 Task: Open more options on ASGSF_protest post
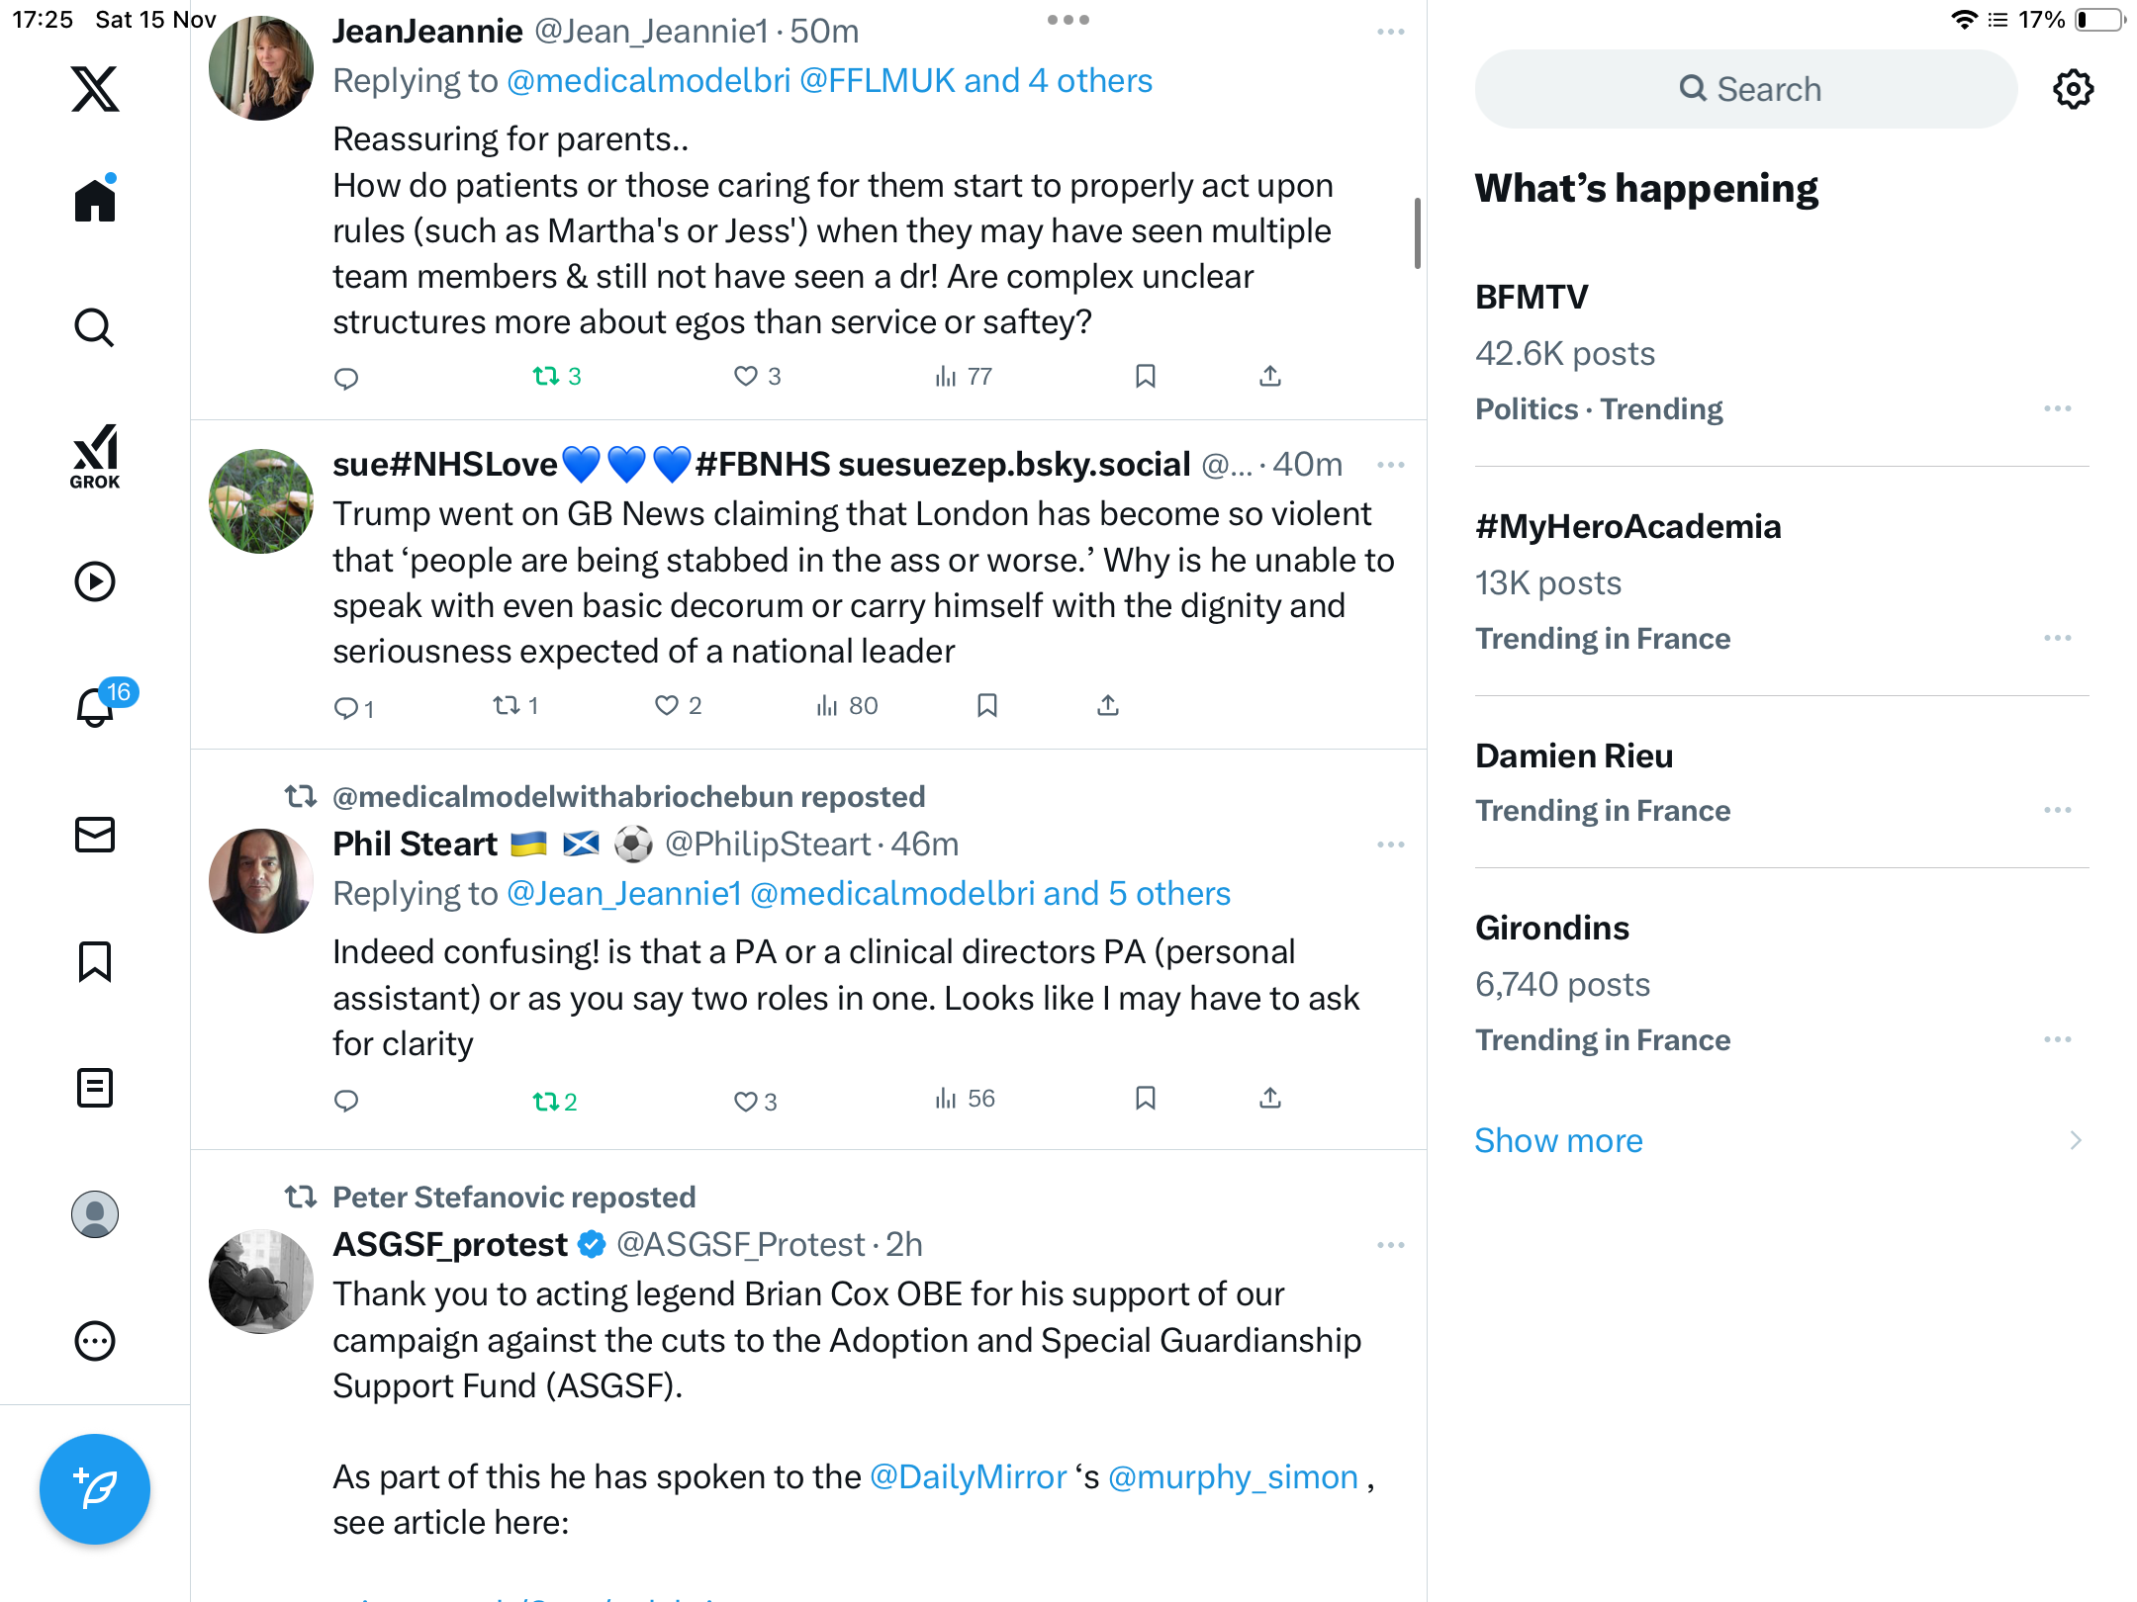coord(1390,1245)
